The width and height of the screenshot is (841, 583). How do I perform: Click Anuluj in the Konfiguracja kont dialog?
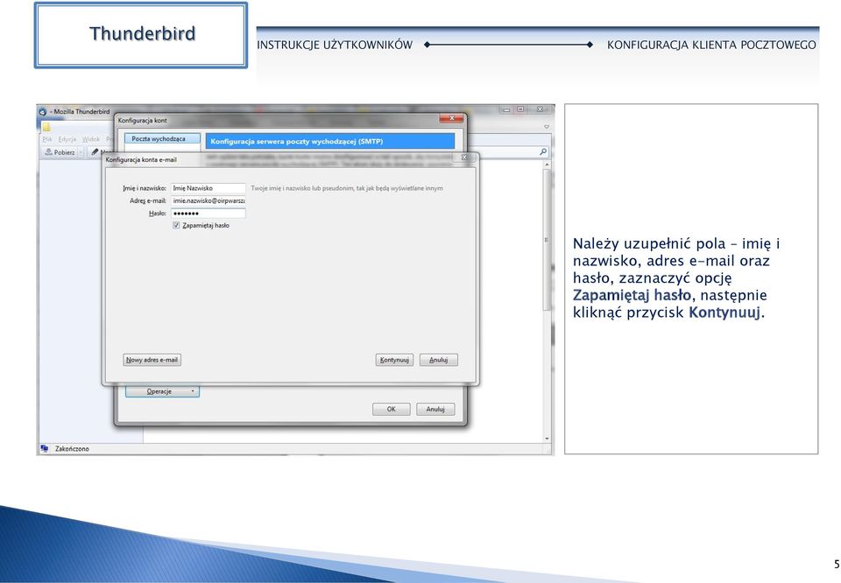(435, 410)
